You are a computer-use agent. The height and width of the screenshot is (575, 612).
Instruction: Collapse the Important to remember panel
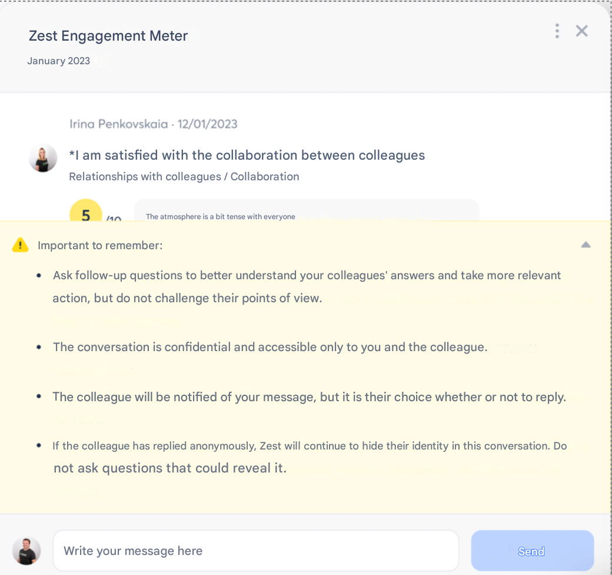pyautogui.click(x=586, y=245)
